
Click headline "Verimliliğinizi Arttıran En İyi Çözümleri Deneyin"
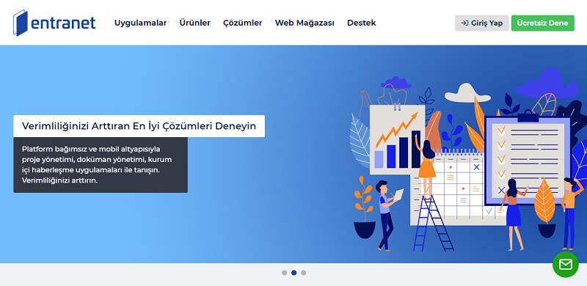[139, 126]
